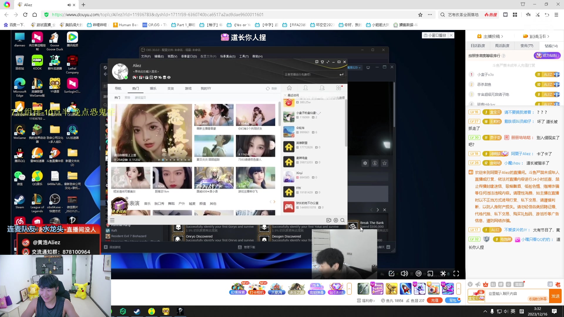Image resolution: width=564 pixels, height=317 pixels.
Task: Send chat message with 发送 button
Action: click(555, 296)
